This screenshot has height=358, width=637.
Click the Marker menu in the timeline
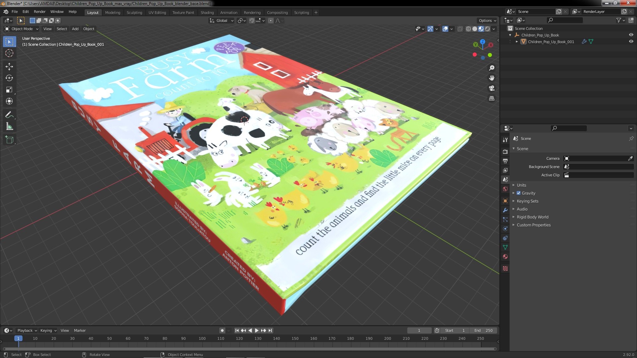click(80, 330)
